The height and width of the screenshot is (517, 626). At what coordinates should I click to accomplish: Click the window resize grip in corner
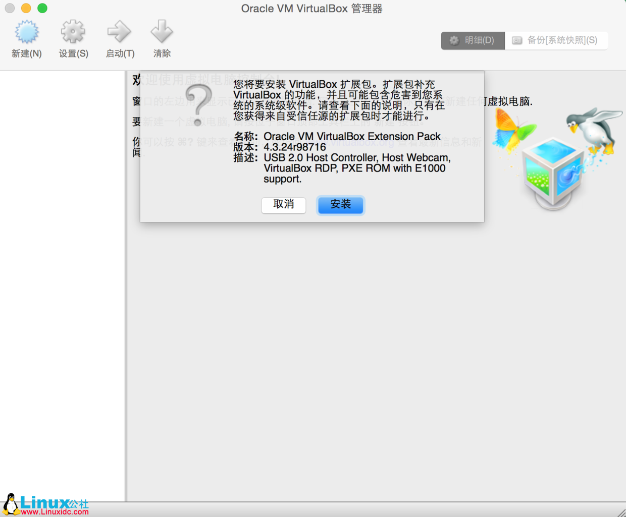click(x=621, y=512)
